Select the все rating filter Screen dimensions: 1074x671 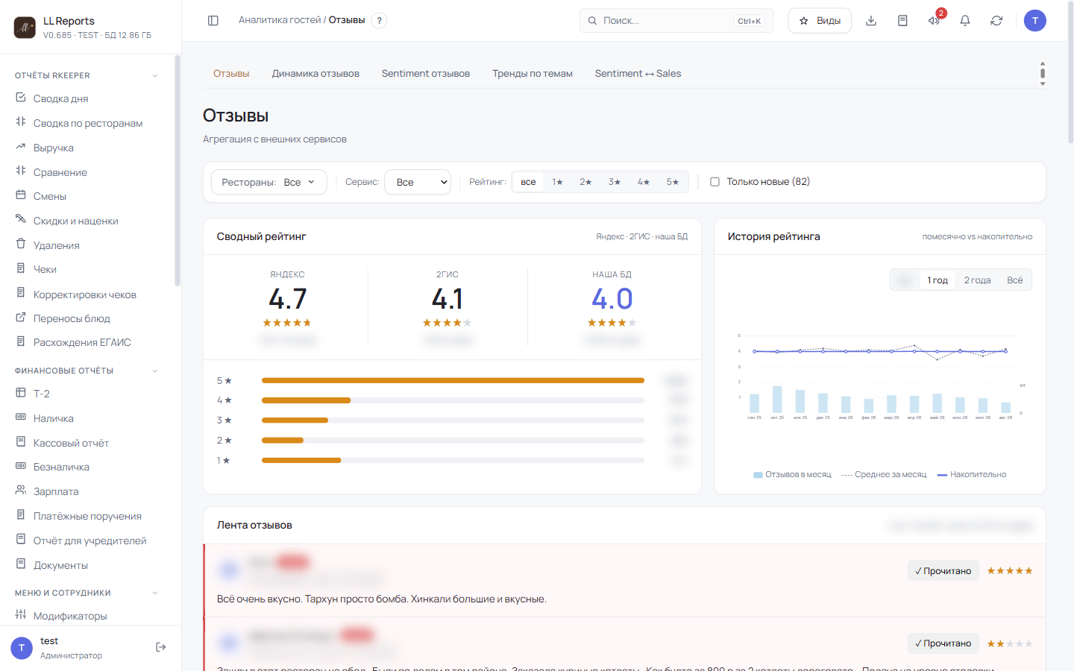[x=528, y=182]
